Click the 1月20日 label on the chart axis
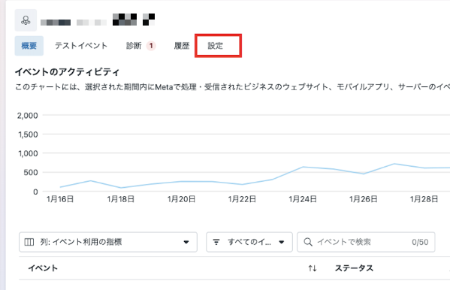 (x=181, y=199)
